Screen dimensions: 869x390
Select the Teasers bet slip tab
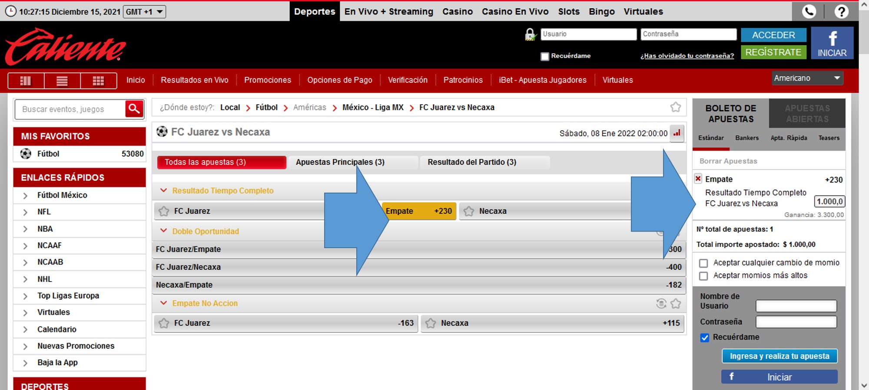pyautogui.click(x=829, y=138)
